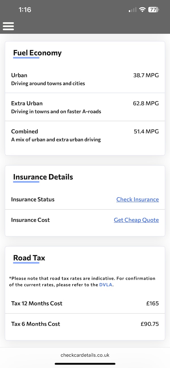Open the Check Insurance link
Screen dimensions: 170x368
pyautogui.click(x=137, y=199)
